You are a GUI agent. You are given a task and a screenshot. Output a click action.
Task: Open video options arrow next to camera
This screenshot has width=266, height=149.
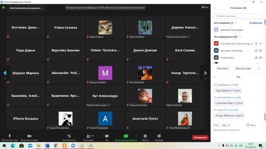tap(37, 136)
